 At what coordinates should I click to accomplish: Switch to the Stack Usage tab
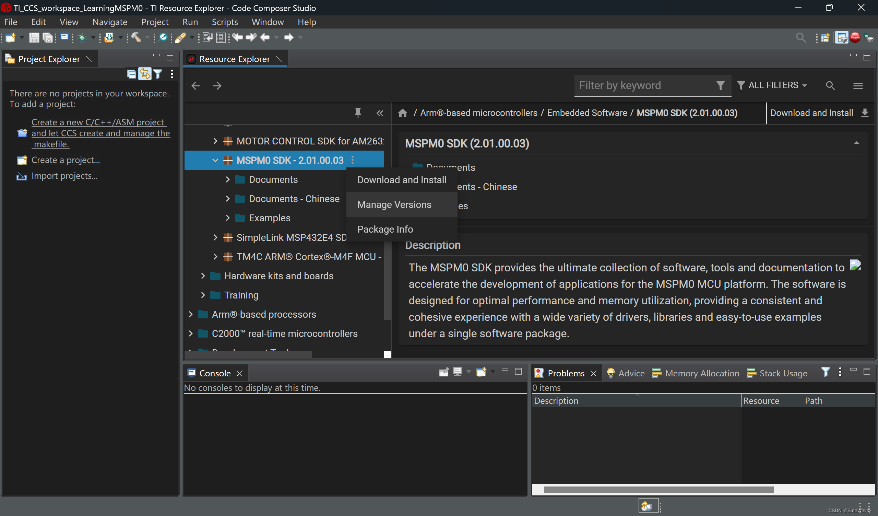(x=776, y=373)
